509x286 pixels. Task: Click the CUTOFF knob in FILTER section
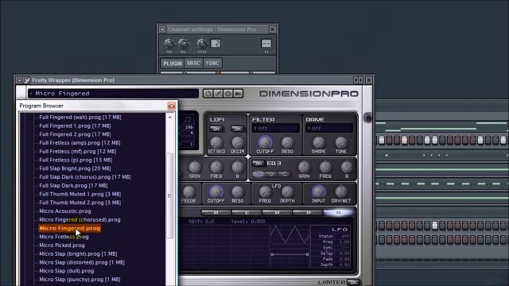tap(265, 142)
